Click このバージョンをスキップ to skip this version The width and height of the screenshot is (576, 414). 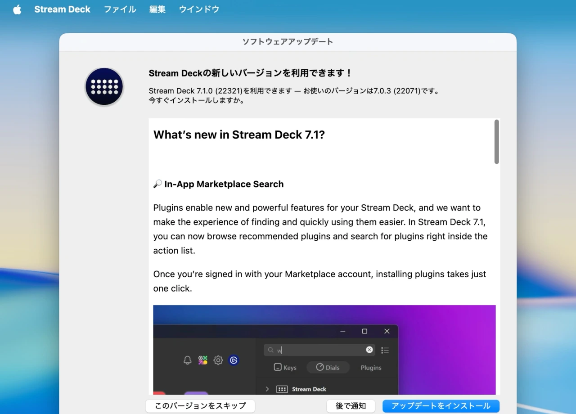tap(200, 405)
